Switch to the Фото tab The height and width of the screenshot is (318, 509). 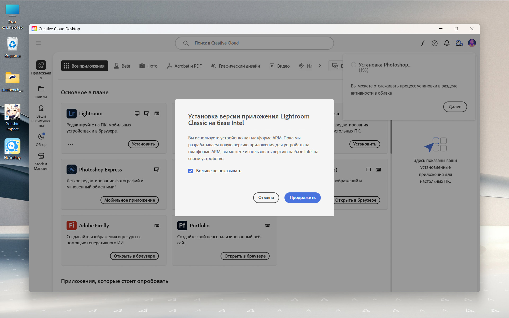(x=148, y=66)
